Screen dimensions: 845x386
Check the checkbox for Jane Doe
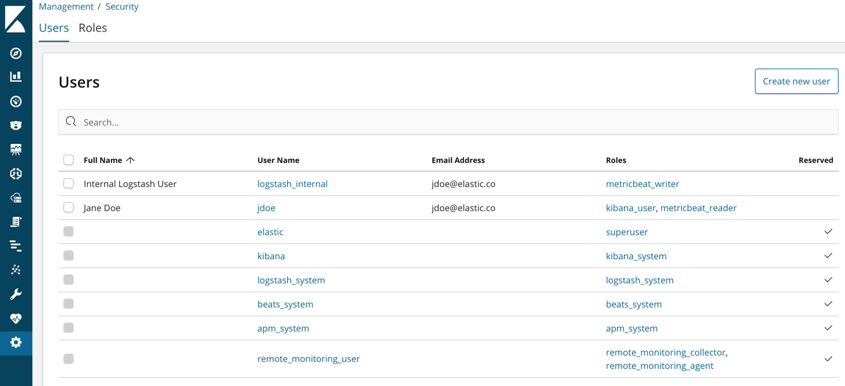click(68, 207)
